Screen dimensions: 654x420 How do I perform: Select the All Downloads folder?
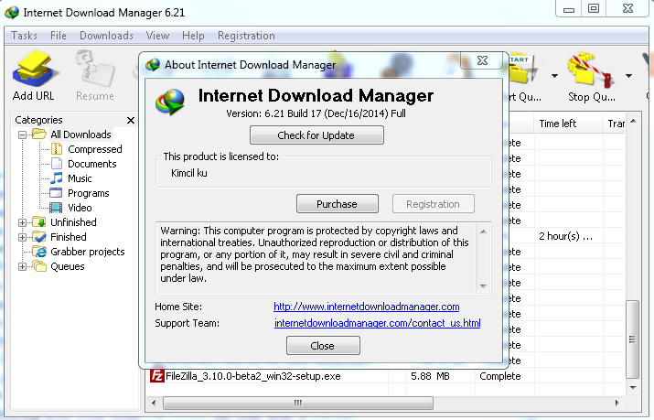click(x=80, y=135)
